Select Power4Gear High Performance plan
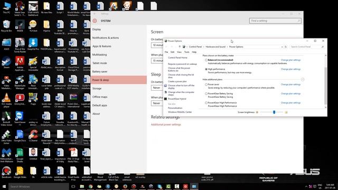The height and width of the screenshot is (190, 338). [206, 103]
